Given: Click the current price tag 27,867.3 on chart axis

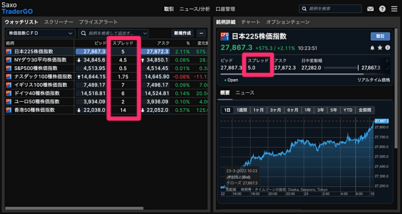Looking at the screenshot, I should click(382, 121).
